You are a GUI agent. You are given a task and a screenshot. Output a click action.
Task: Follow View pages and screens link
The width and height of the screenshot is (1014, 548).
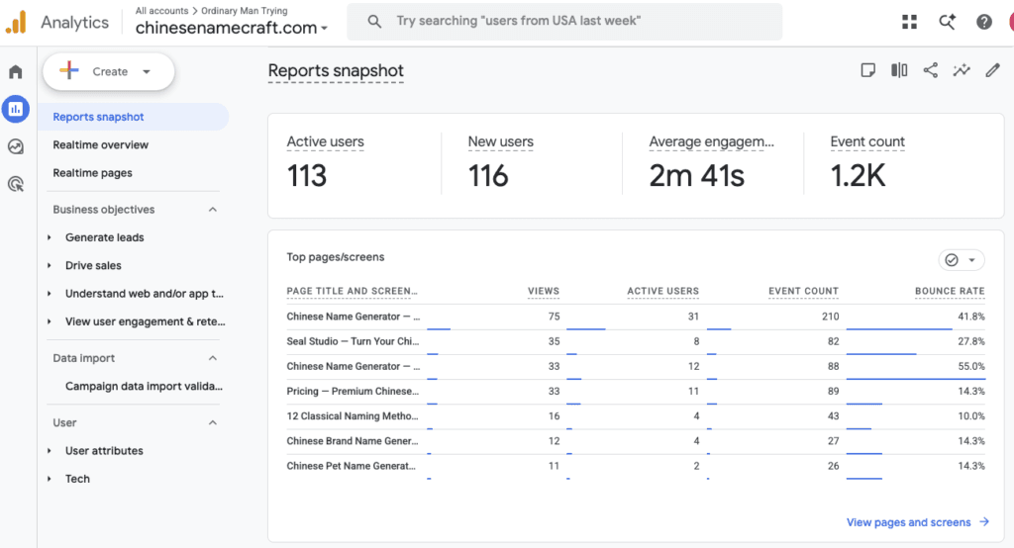point(909,522)
